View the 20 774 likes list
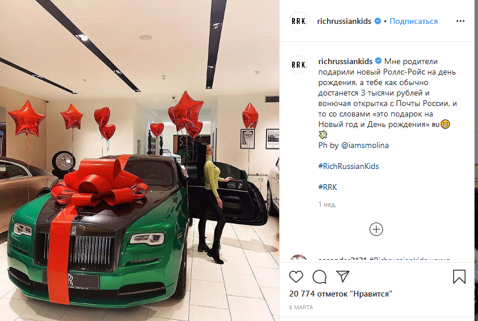 click(x=340, y=294)
